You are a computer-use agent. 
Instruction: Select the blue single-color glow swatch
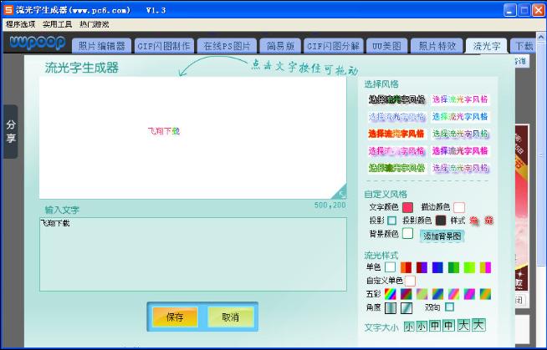(437, 267)
